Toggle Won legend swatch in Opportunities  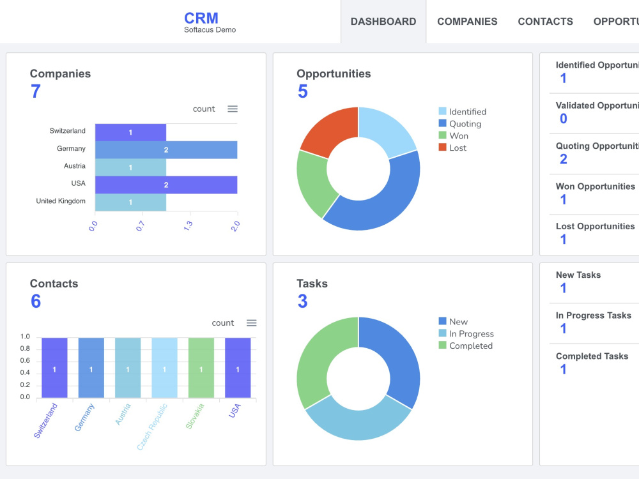click(442, 135)
